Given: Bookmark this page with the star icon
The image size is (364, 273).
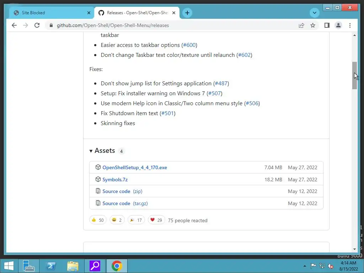Looking at the screenshot, I should pos(313,25).
